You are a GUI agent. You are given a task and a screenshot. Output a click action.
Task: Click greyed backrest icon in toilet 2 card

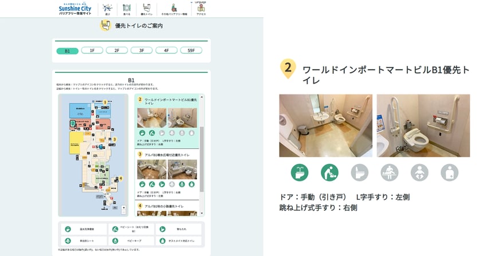(x=162, y=133)
